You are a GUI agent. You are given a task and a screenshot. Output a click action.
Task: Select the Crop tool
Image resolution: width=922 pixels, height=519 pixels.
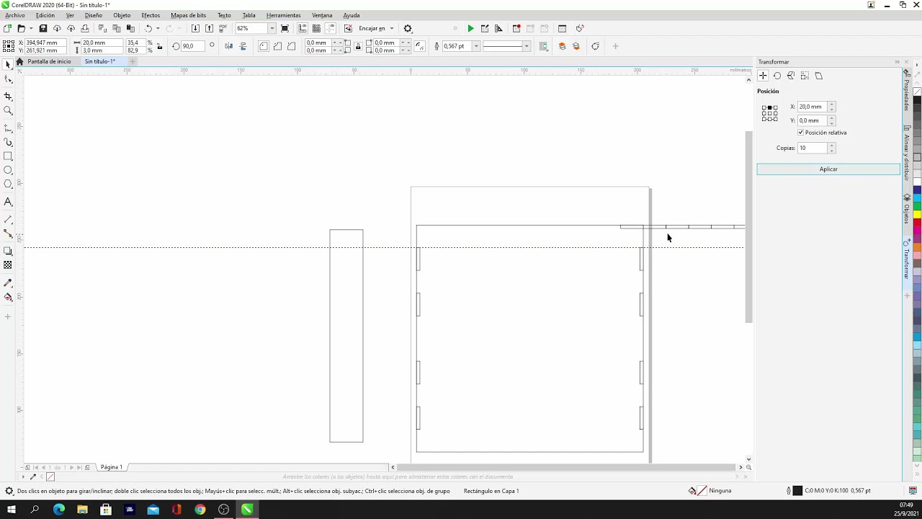coord(8,96)
